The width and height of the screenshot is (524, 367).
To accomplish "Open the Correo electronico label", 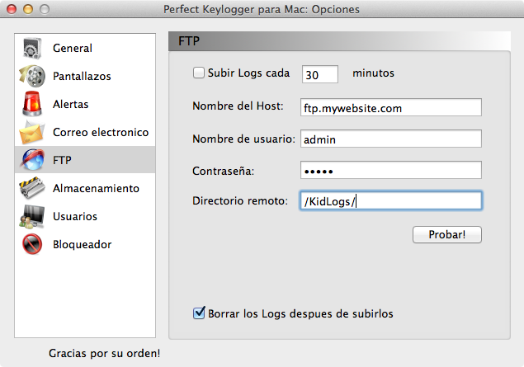I will [101, 132].
